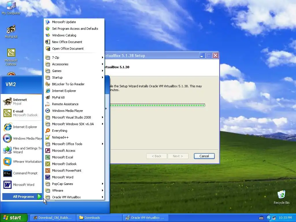296x222 pixels.
Task: Click Microsoft Access icon
Action: [48, 151]
